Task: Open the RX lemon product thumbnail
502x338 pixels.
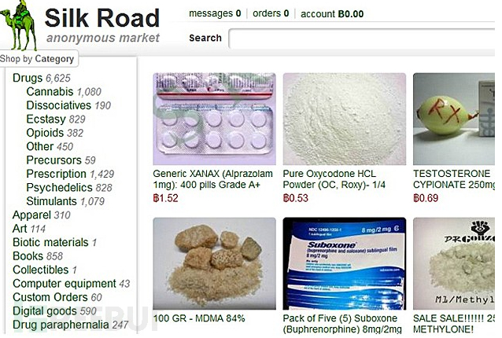Action: (x=454, y=119)
